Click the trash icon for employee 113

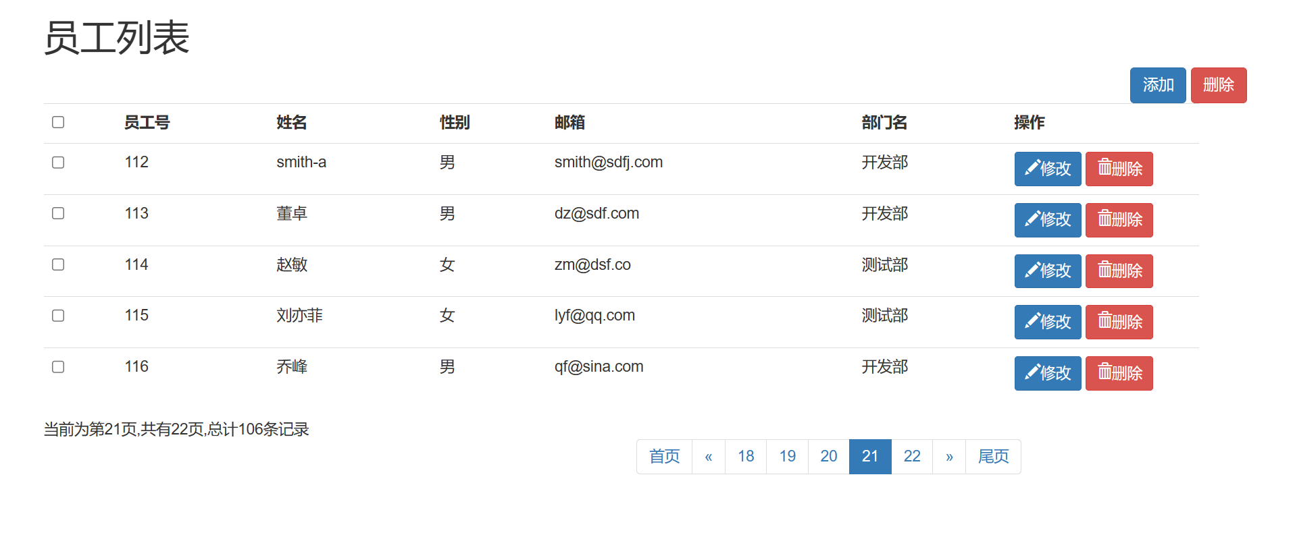coord(1104,219)
